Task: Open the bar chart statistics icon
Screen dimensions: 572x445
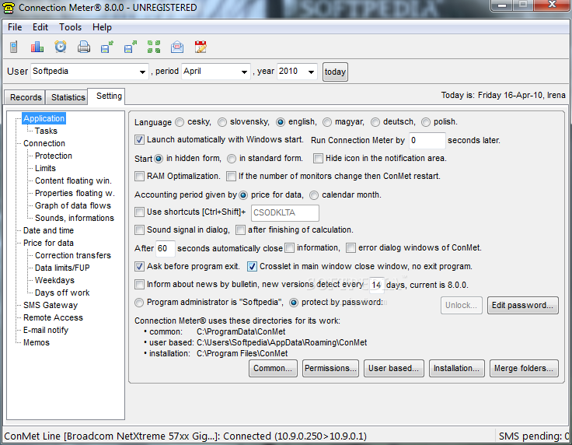Action: [37, 47]
